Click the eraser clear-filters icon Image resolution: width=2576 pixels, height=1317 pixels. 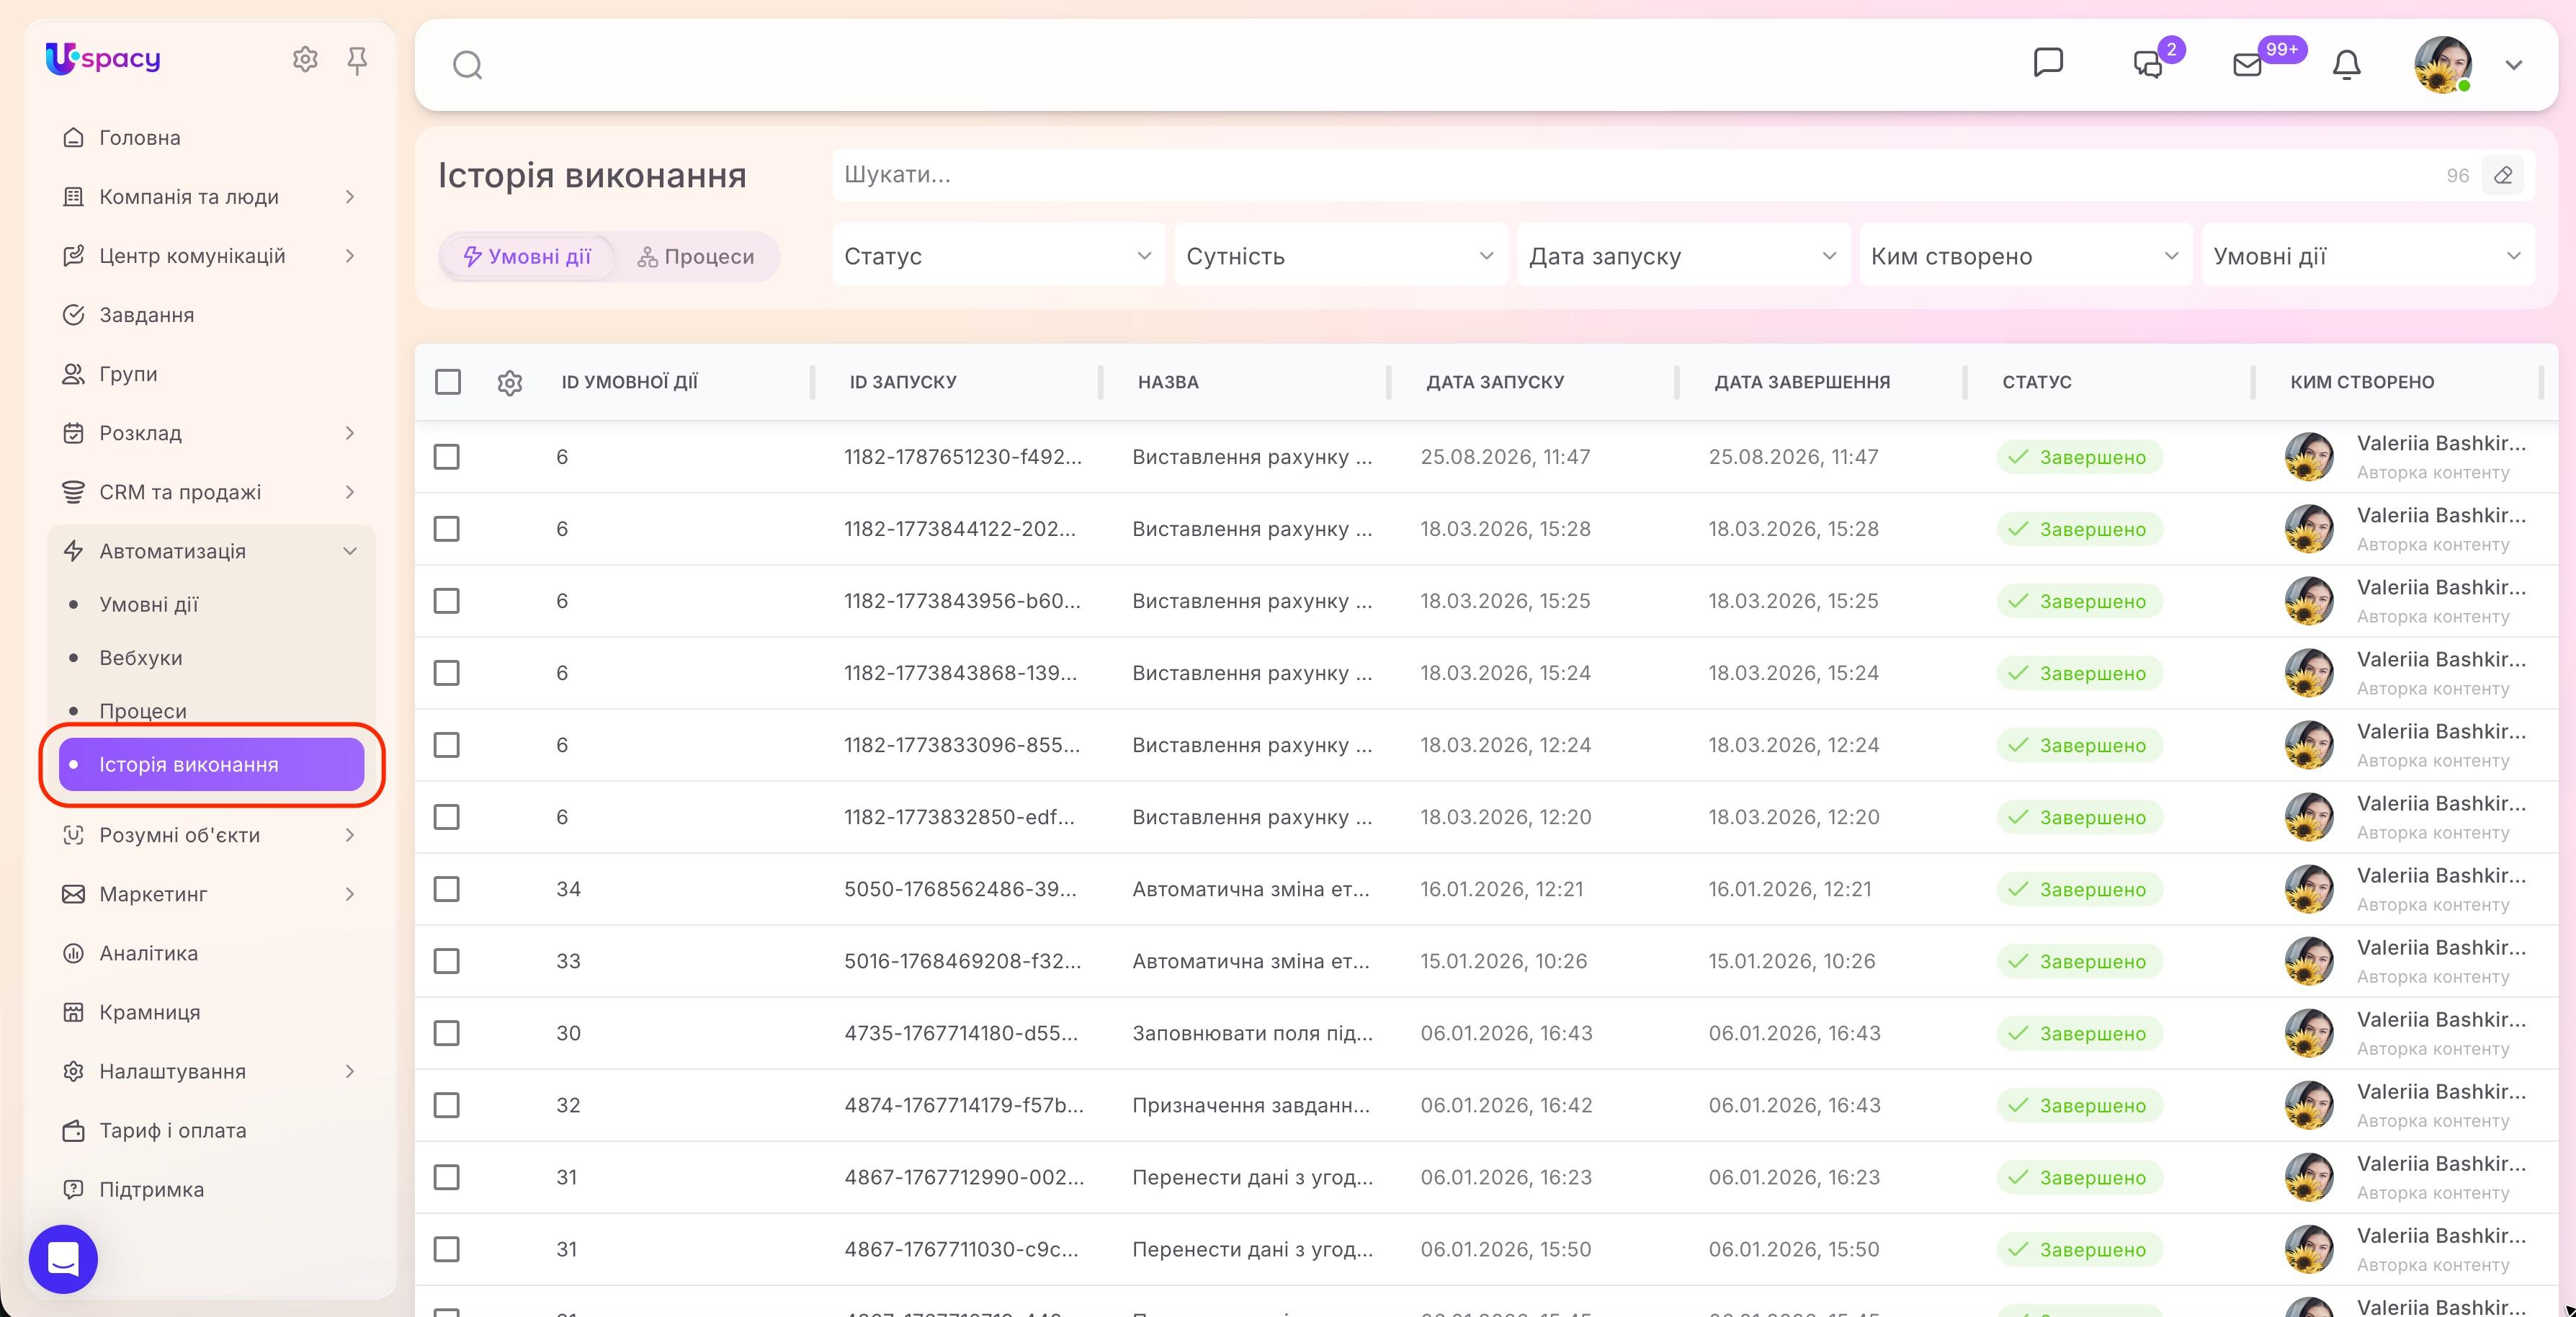click(x=2503, y=175)
